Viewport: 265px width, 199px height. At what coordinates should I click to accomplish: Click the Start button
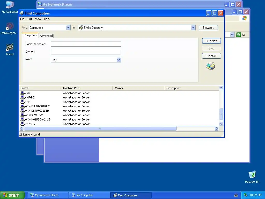pos(12,195)
